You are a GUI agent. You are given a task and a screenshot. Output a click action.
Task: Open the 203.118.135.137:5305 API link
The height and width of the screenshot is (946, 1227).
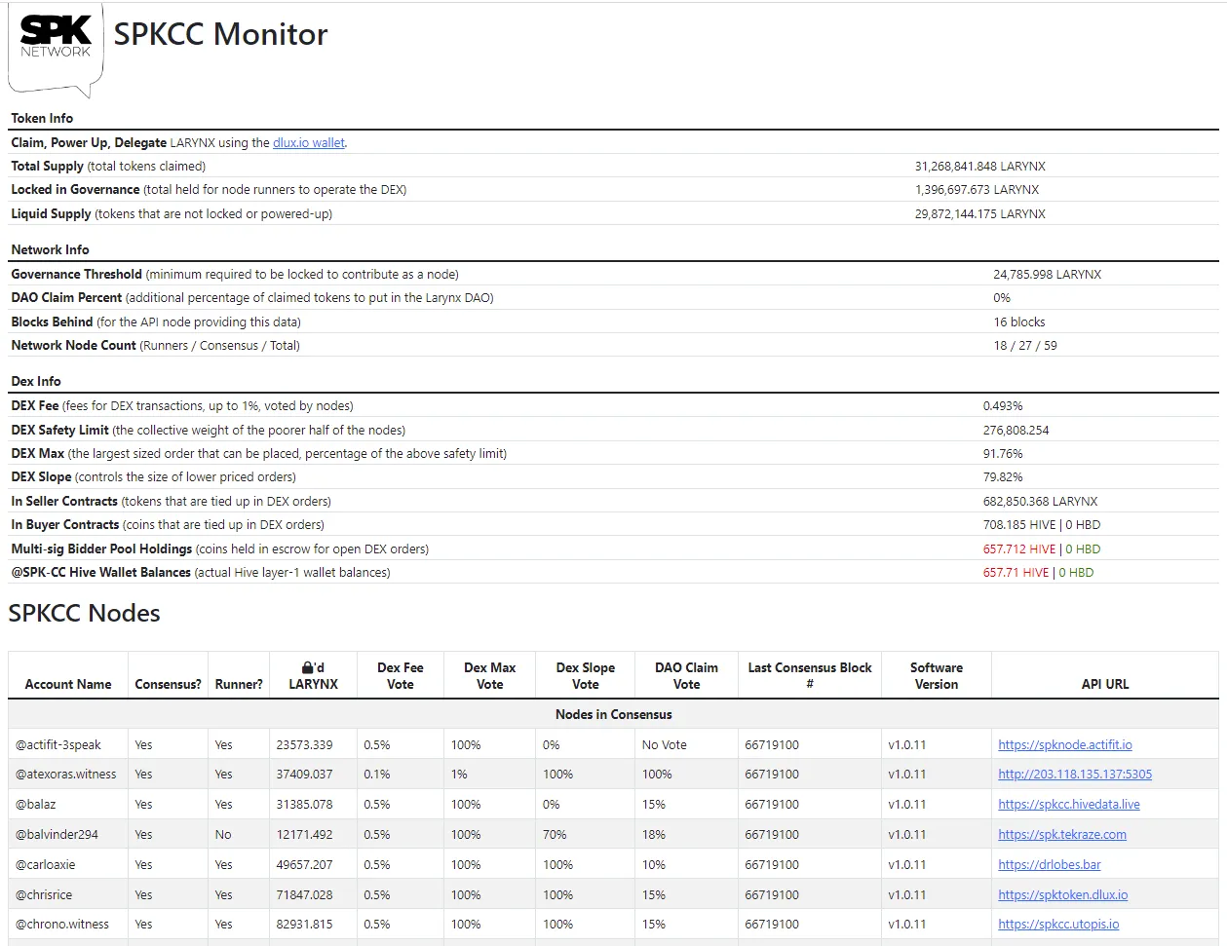[1075, 775]
